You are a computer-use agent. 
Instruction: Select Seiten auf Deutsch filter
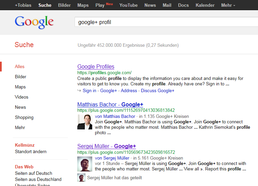coord(34,173)
